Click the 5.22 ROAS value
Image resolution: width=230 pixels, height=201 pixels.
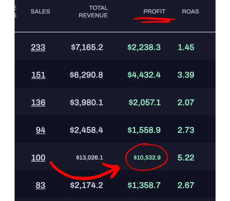186,158
